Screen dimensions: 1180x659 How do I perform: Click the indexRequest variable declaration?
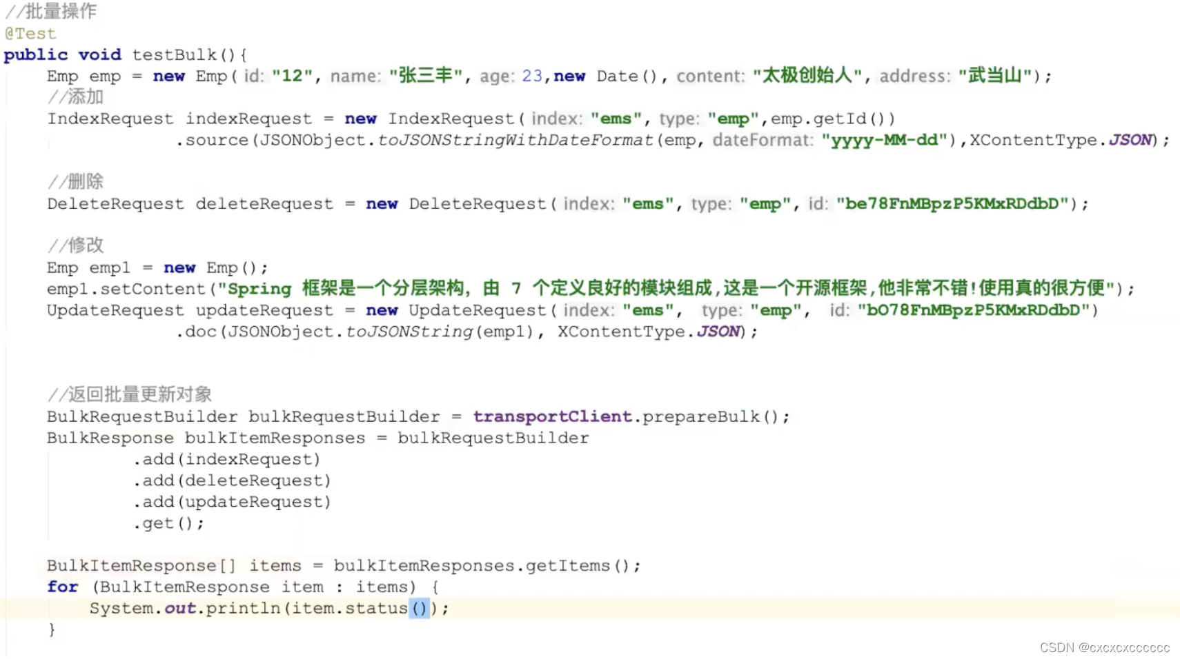(x=248, y=119)
